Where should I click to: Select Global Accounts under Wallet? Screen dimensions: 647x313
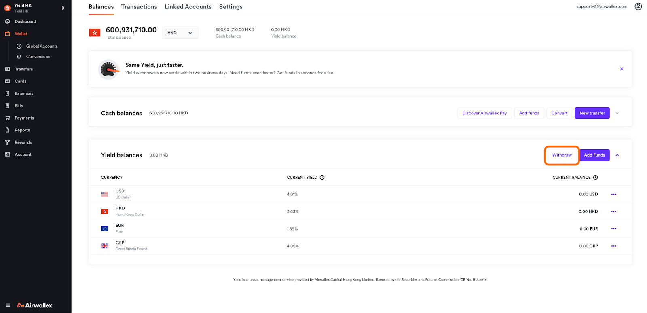42,46
